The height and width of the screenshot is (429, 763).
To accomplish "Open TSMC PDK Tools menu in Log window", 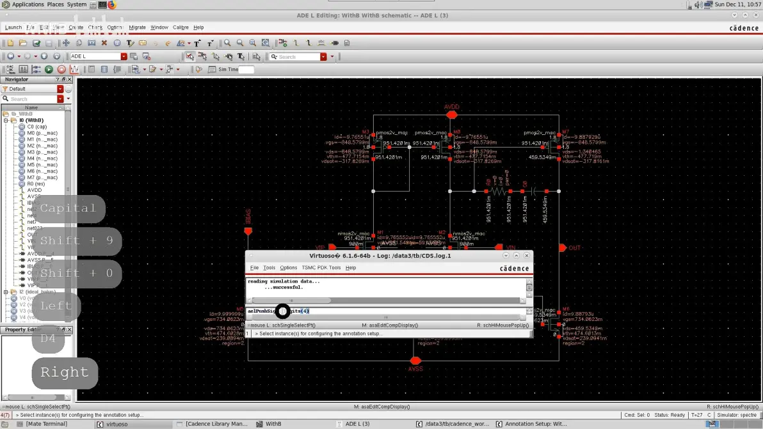I will 321,268.
